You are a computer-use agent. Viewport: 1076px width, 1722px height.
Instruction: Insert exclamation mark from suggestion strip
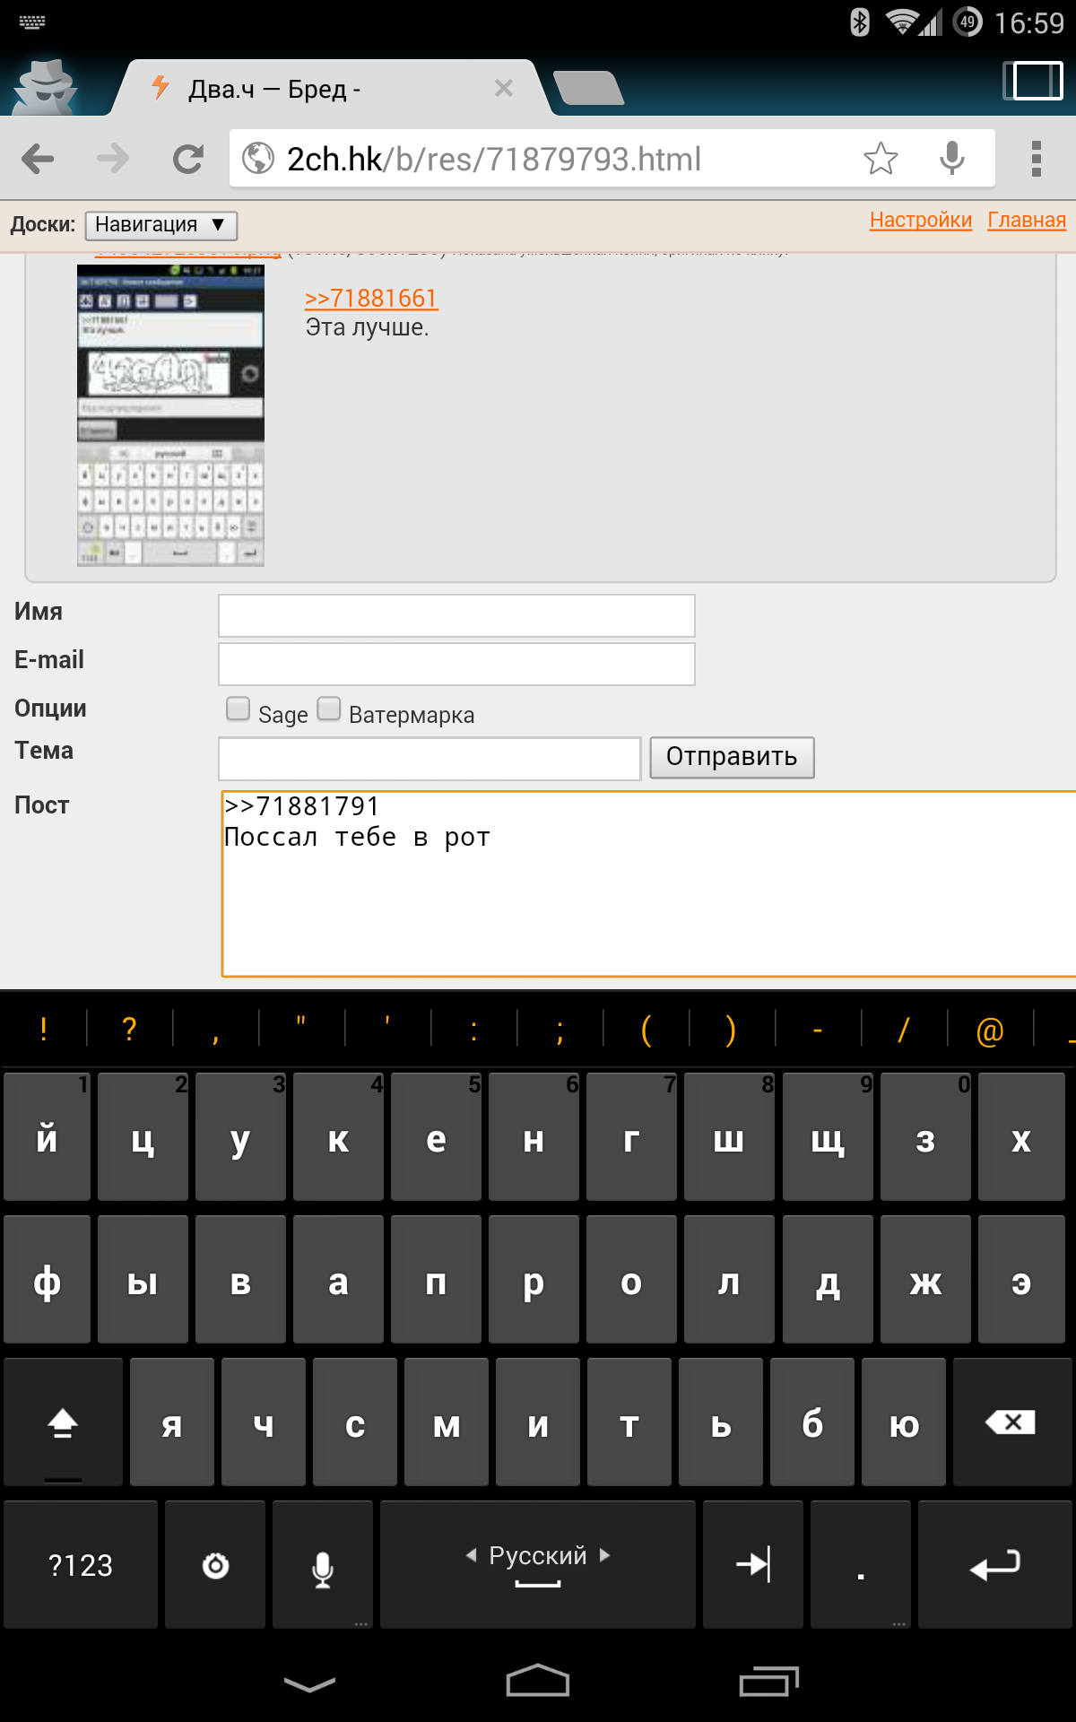coord(43,1029)
